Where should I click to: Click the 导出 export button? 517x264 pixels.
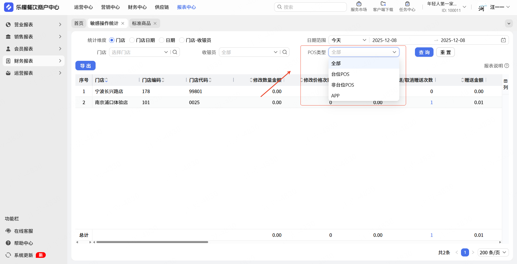tap(85, 66)
